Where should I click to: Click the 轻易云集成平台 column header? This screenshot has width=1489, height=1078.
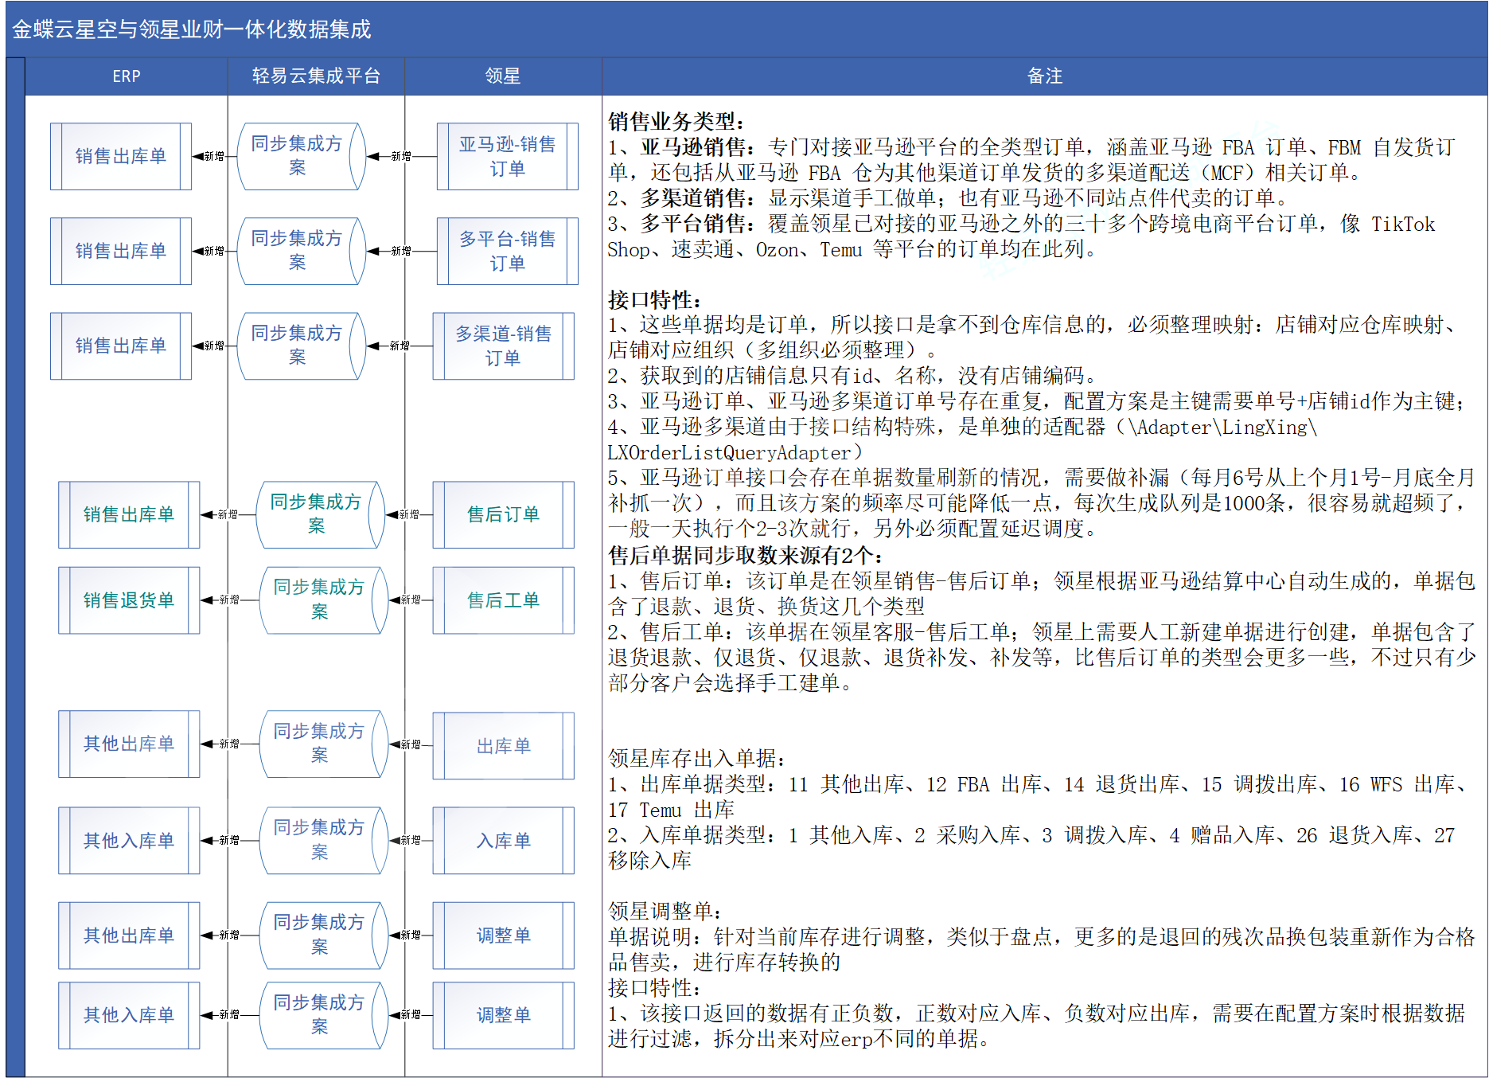click(316, 76)
